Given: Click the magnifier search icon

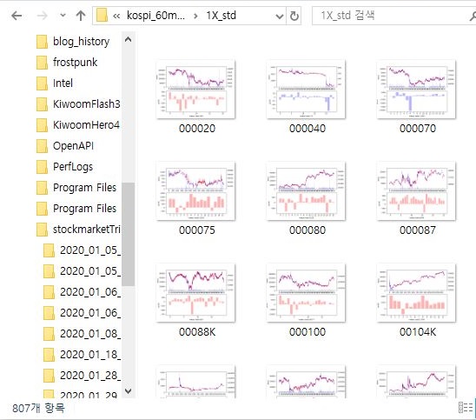Looking at the screenshot, I should [x=473, y=16].
